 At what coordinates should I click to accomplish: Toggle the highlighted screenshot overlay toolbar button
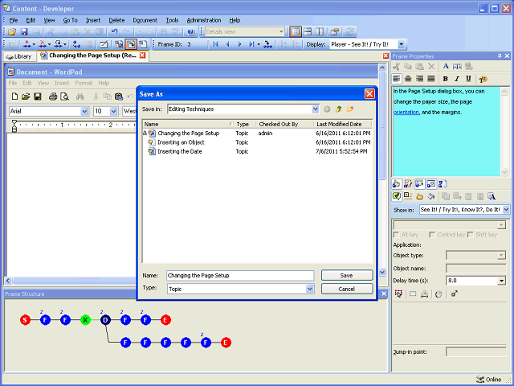click(x=131, y=44)
